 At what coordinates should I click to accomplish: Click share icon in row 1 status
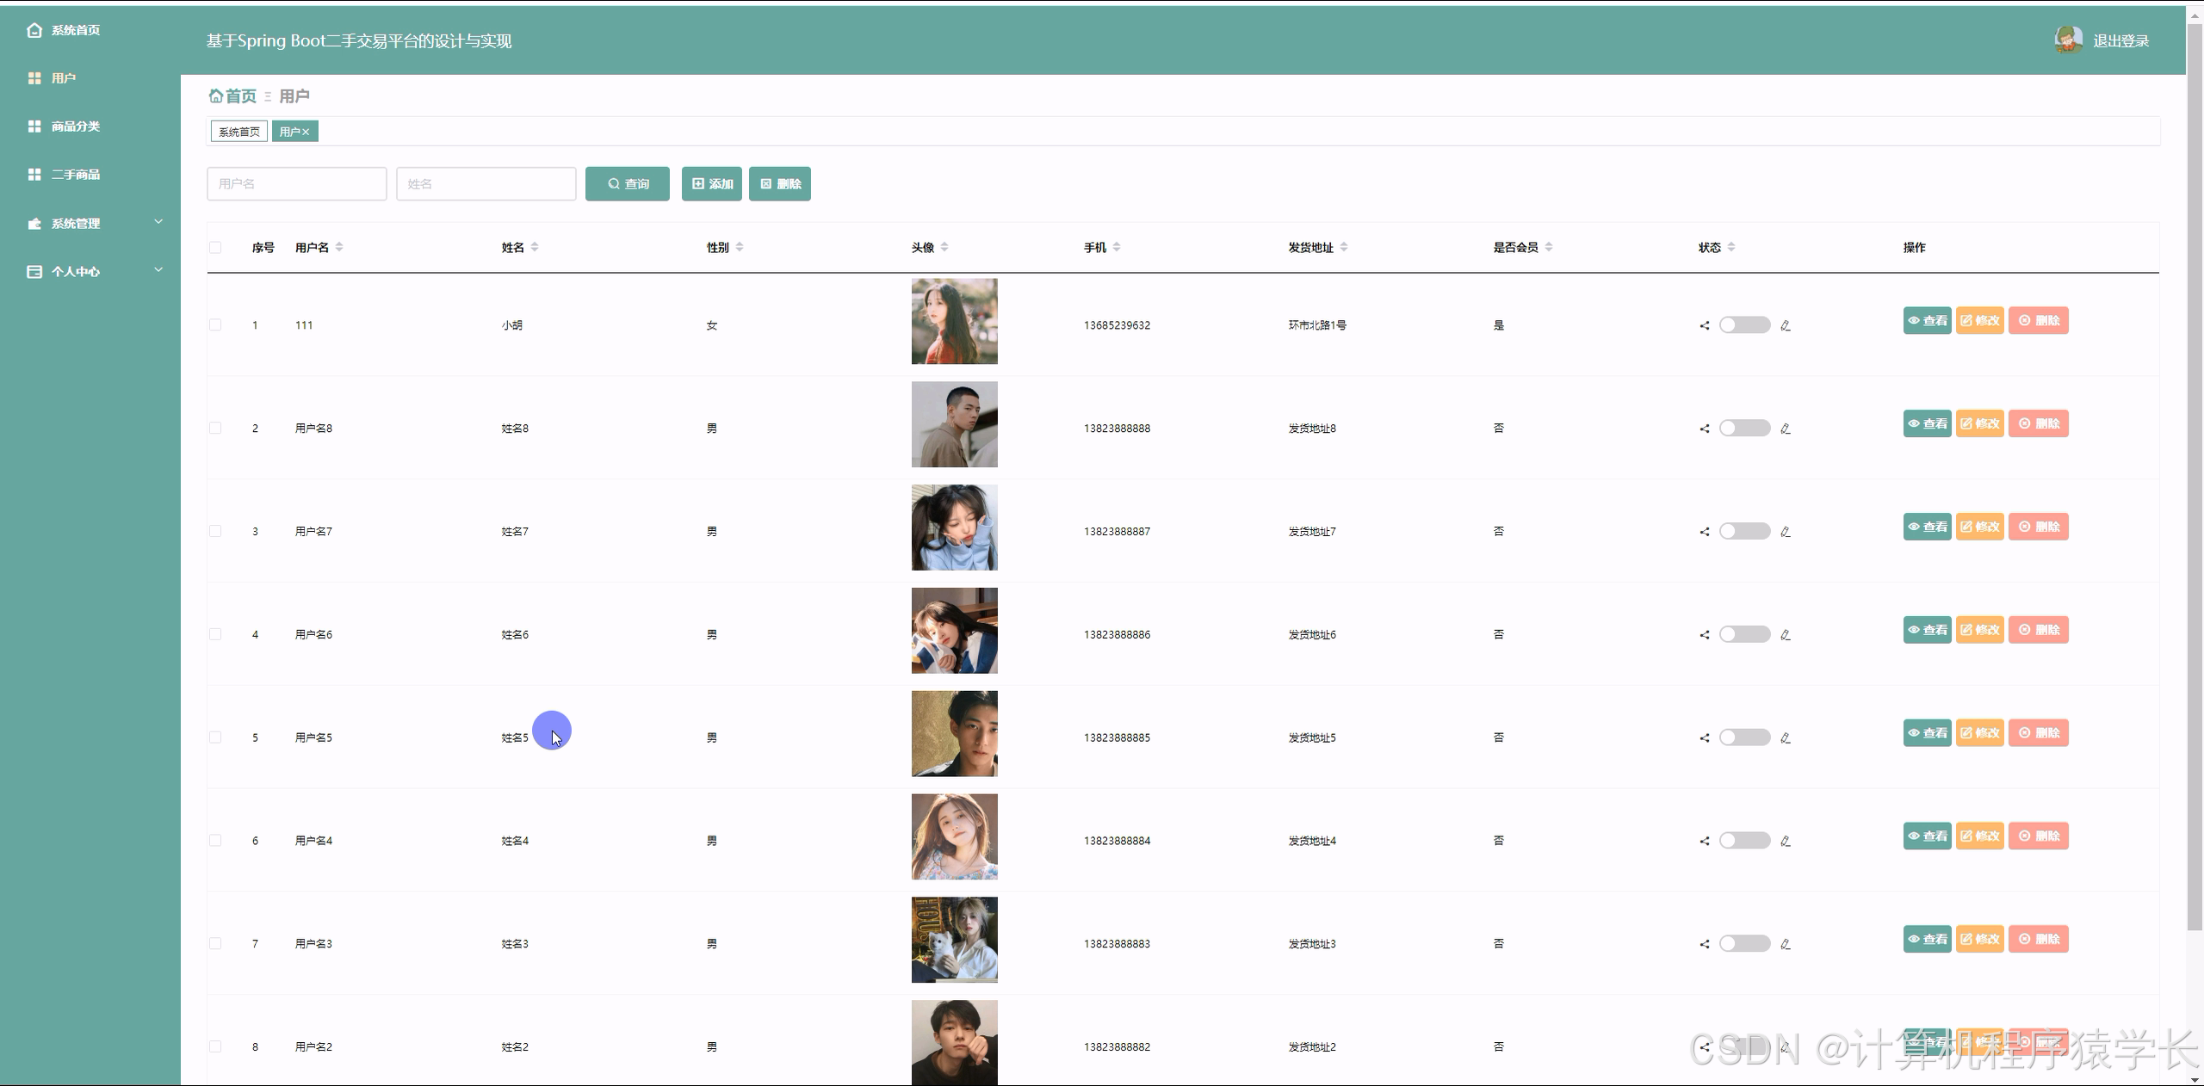tap(1705, 325)
